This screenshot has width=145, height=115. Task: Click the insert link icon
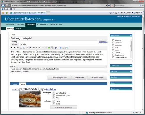tap(43, 48)
